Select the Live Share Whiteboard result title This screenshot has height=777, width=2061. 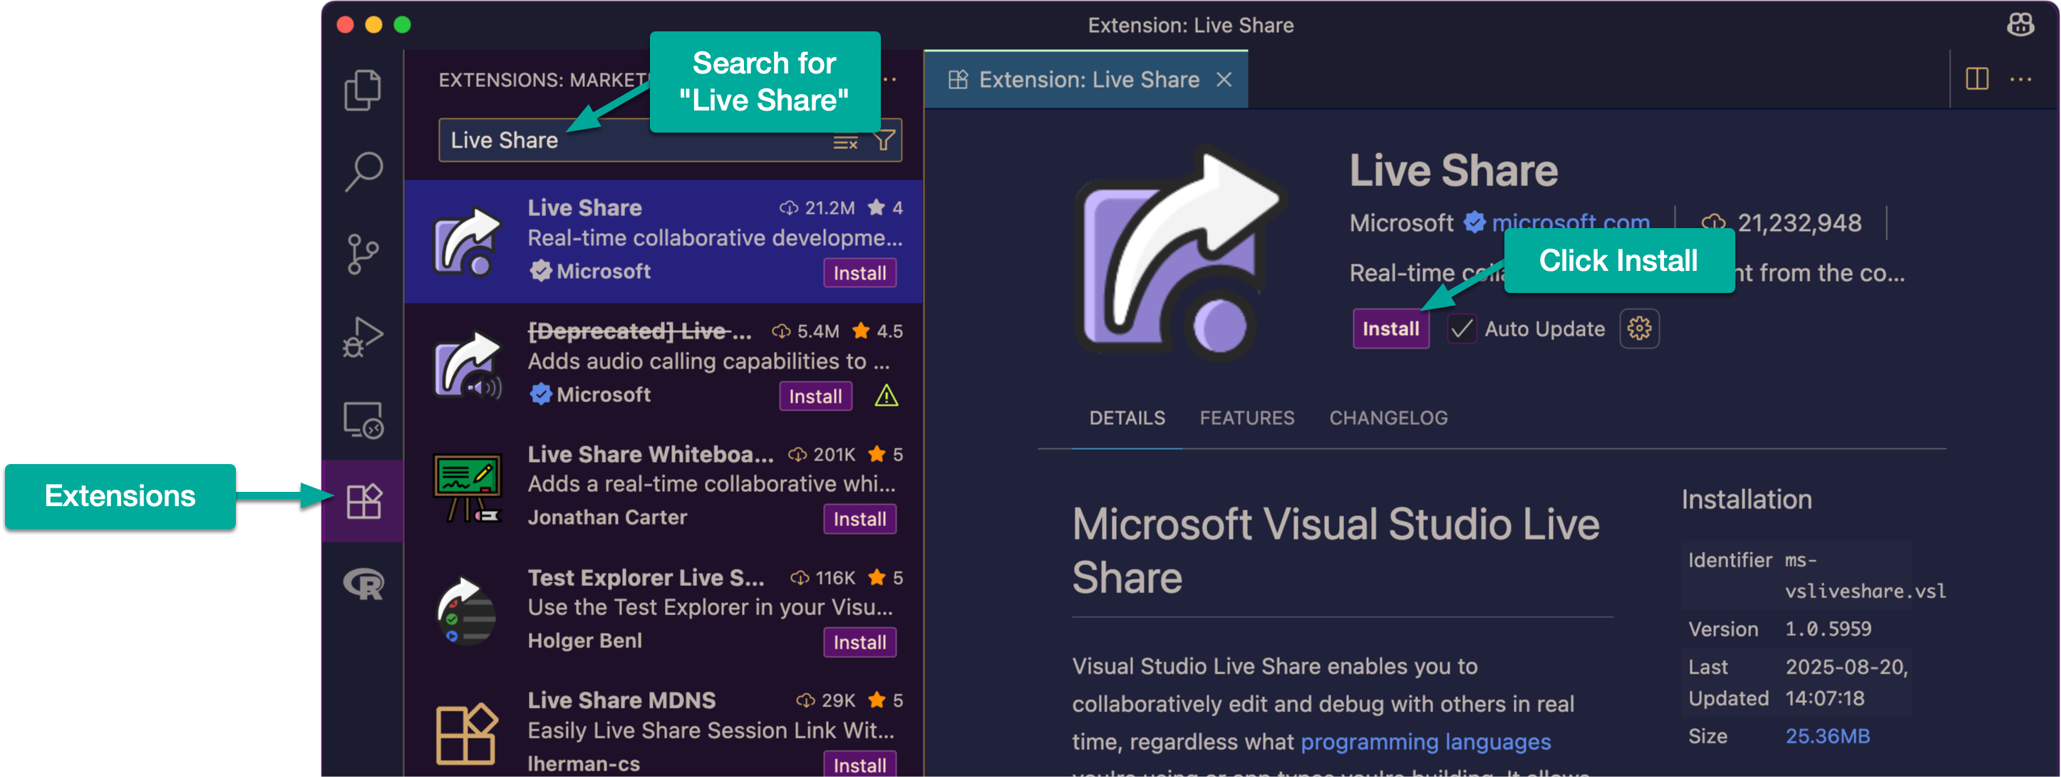point(650,455)
